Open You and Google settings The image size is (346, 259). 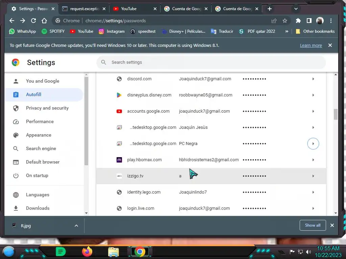(43, 81)
